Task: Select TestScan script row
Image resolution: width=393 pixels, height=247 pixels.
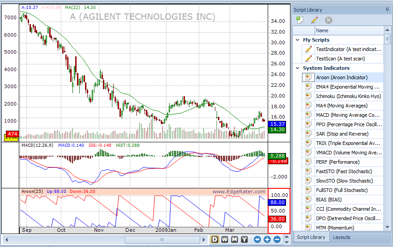Action: pos(342,59)
